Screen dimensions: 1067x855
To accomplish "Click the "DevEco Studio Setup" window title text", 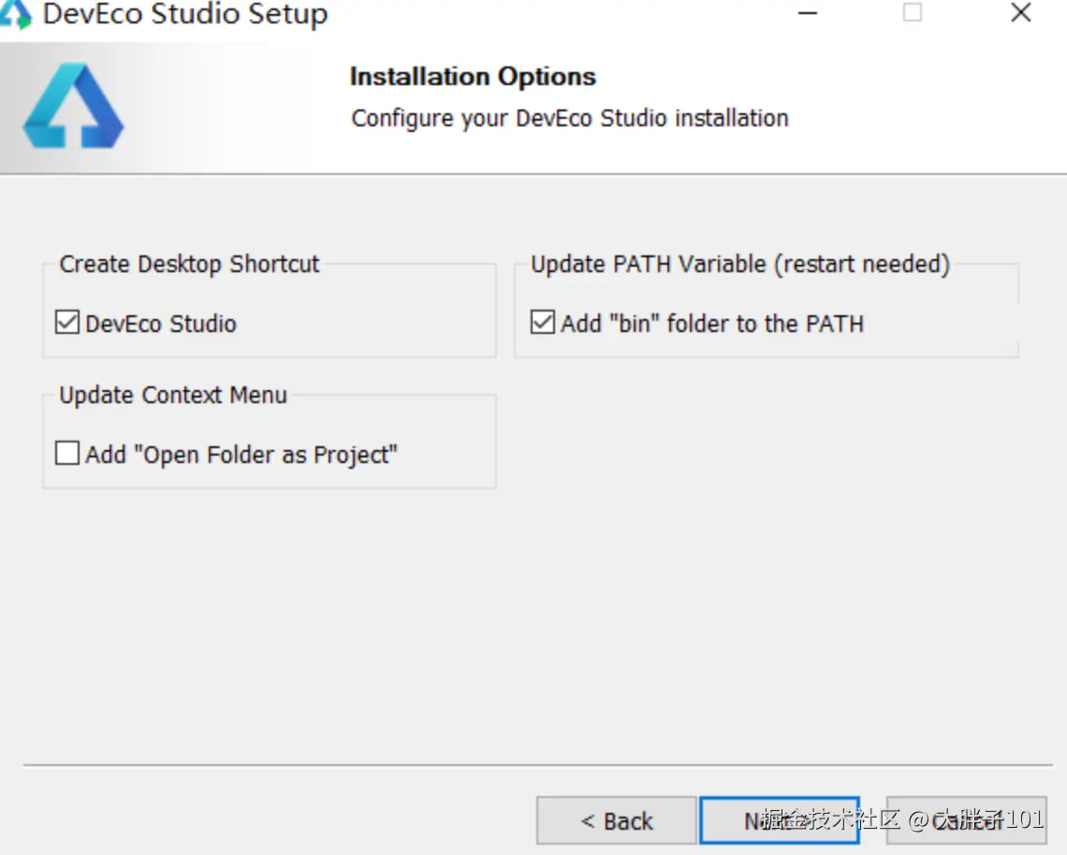I will [185, 14].
